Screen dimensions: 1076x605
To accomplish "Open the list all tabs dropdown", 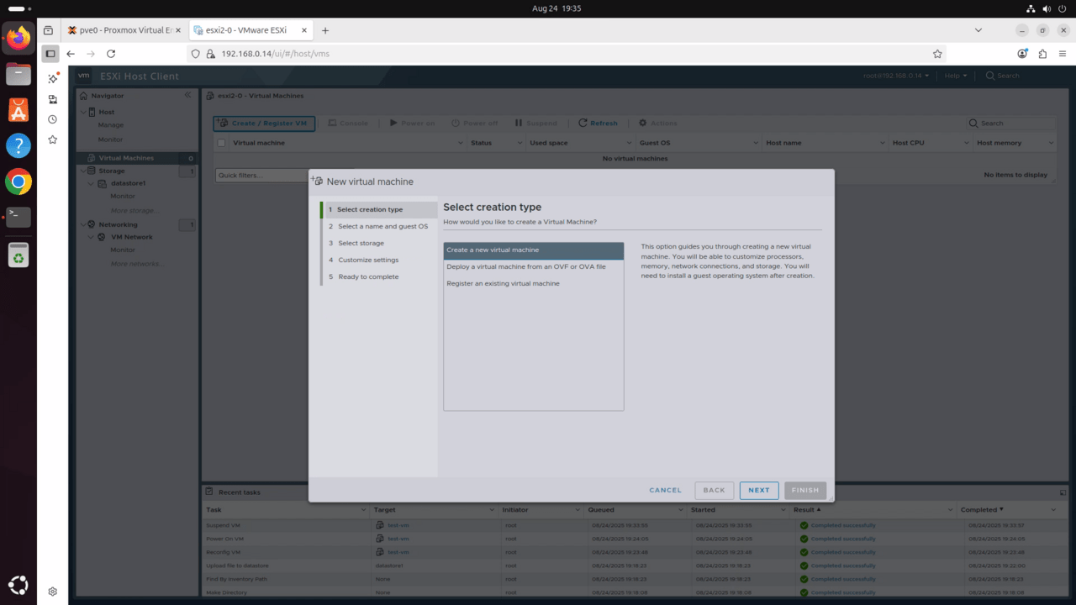I will [x=978, y=30].
